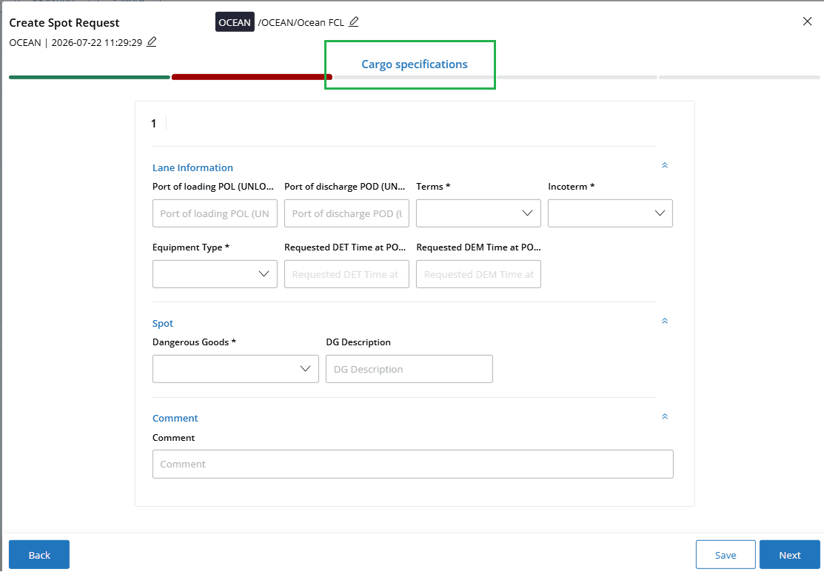The image size is (824, 572).
Task: Click the Lane Information heading
Action: pos(192,167)
